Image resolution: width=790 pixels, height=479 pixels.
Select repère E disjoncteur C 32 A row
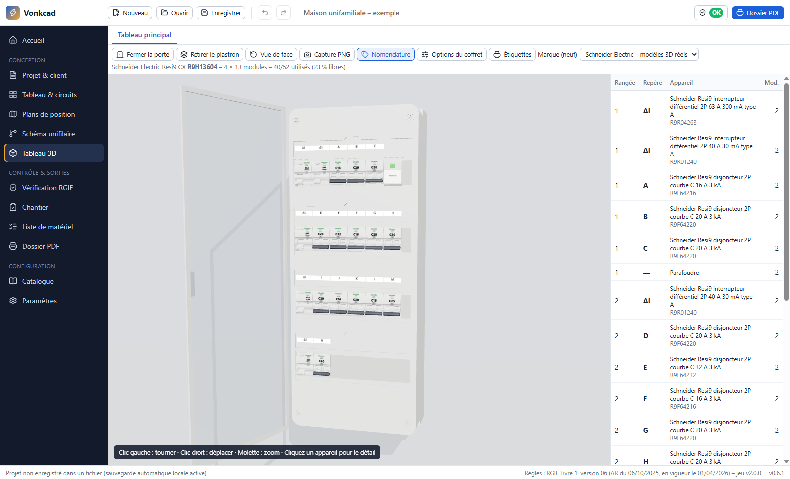pyautogui.click(x=697, y=367)
